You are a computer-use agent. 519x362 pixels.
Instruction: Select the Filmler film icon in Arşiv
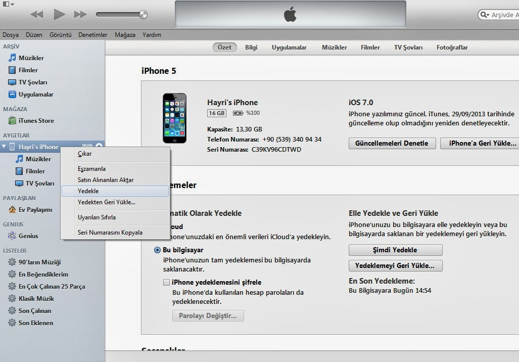tap(12, 70)
